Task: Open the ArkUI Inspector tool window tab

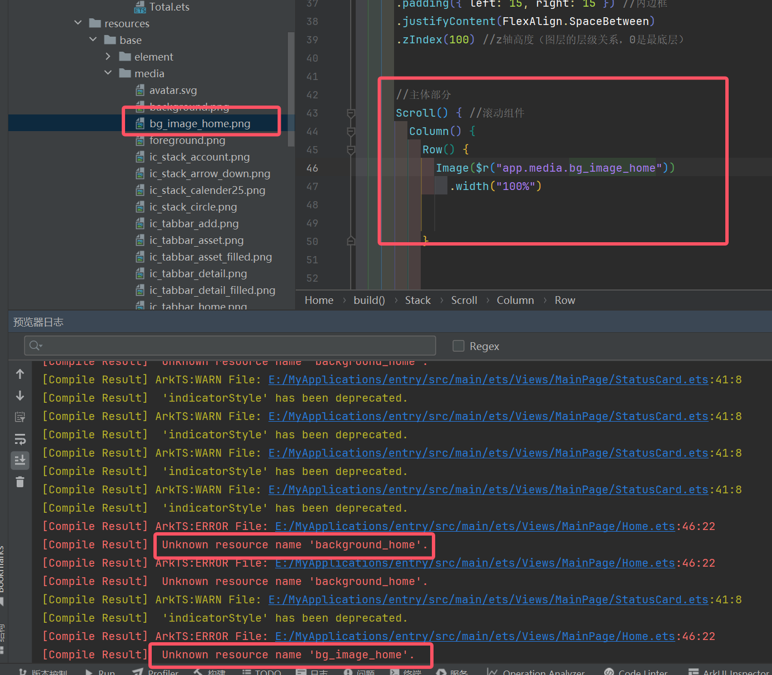Action: click(729, 672)
